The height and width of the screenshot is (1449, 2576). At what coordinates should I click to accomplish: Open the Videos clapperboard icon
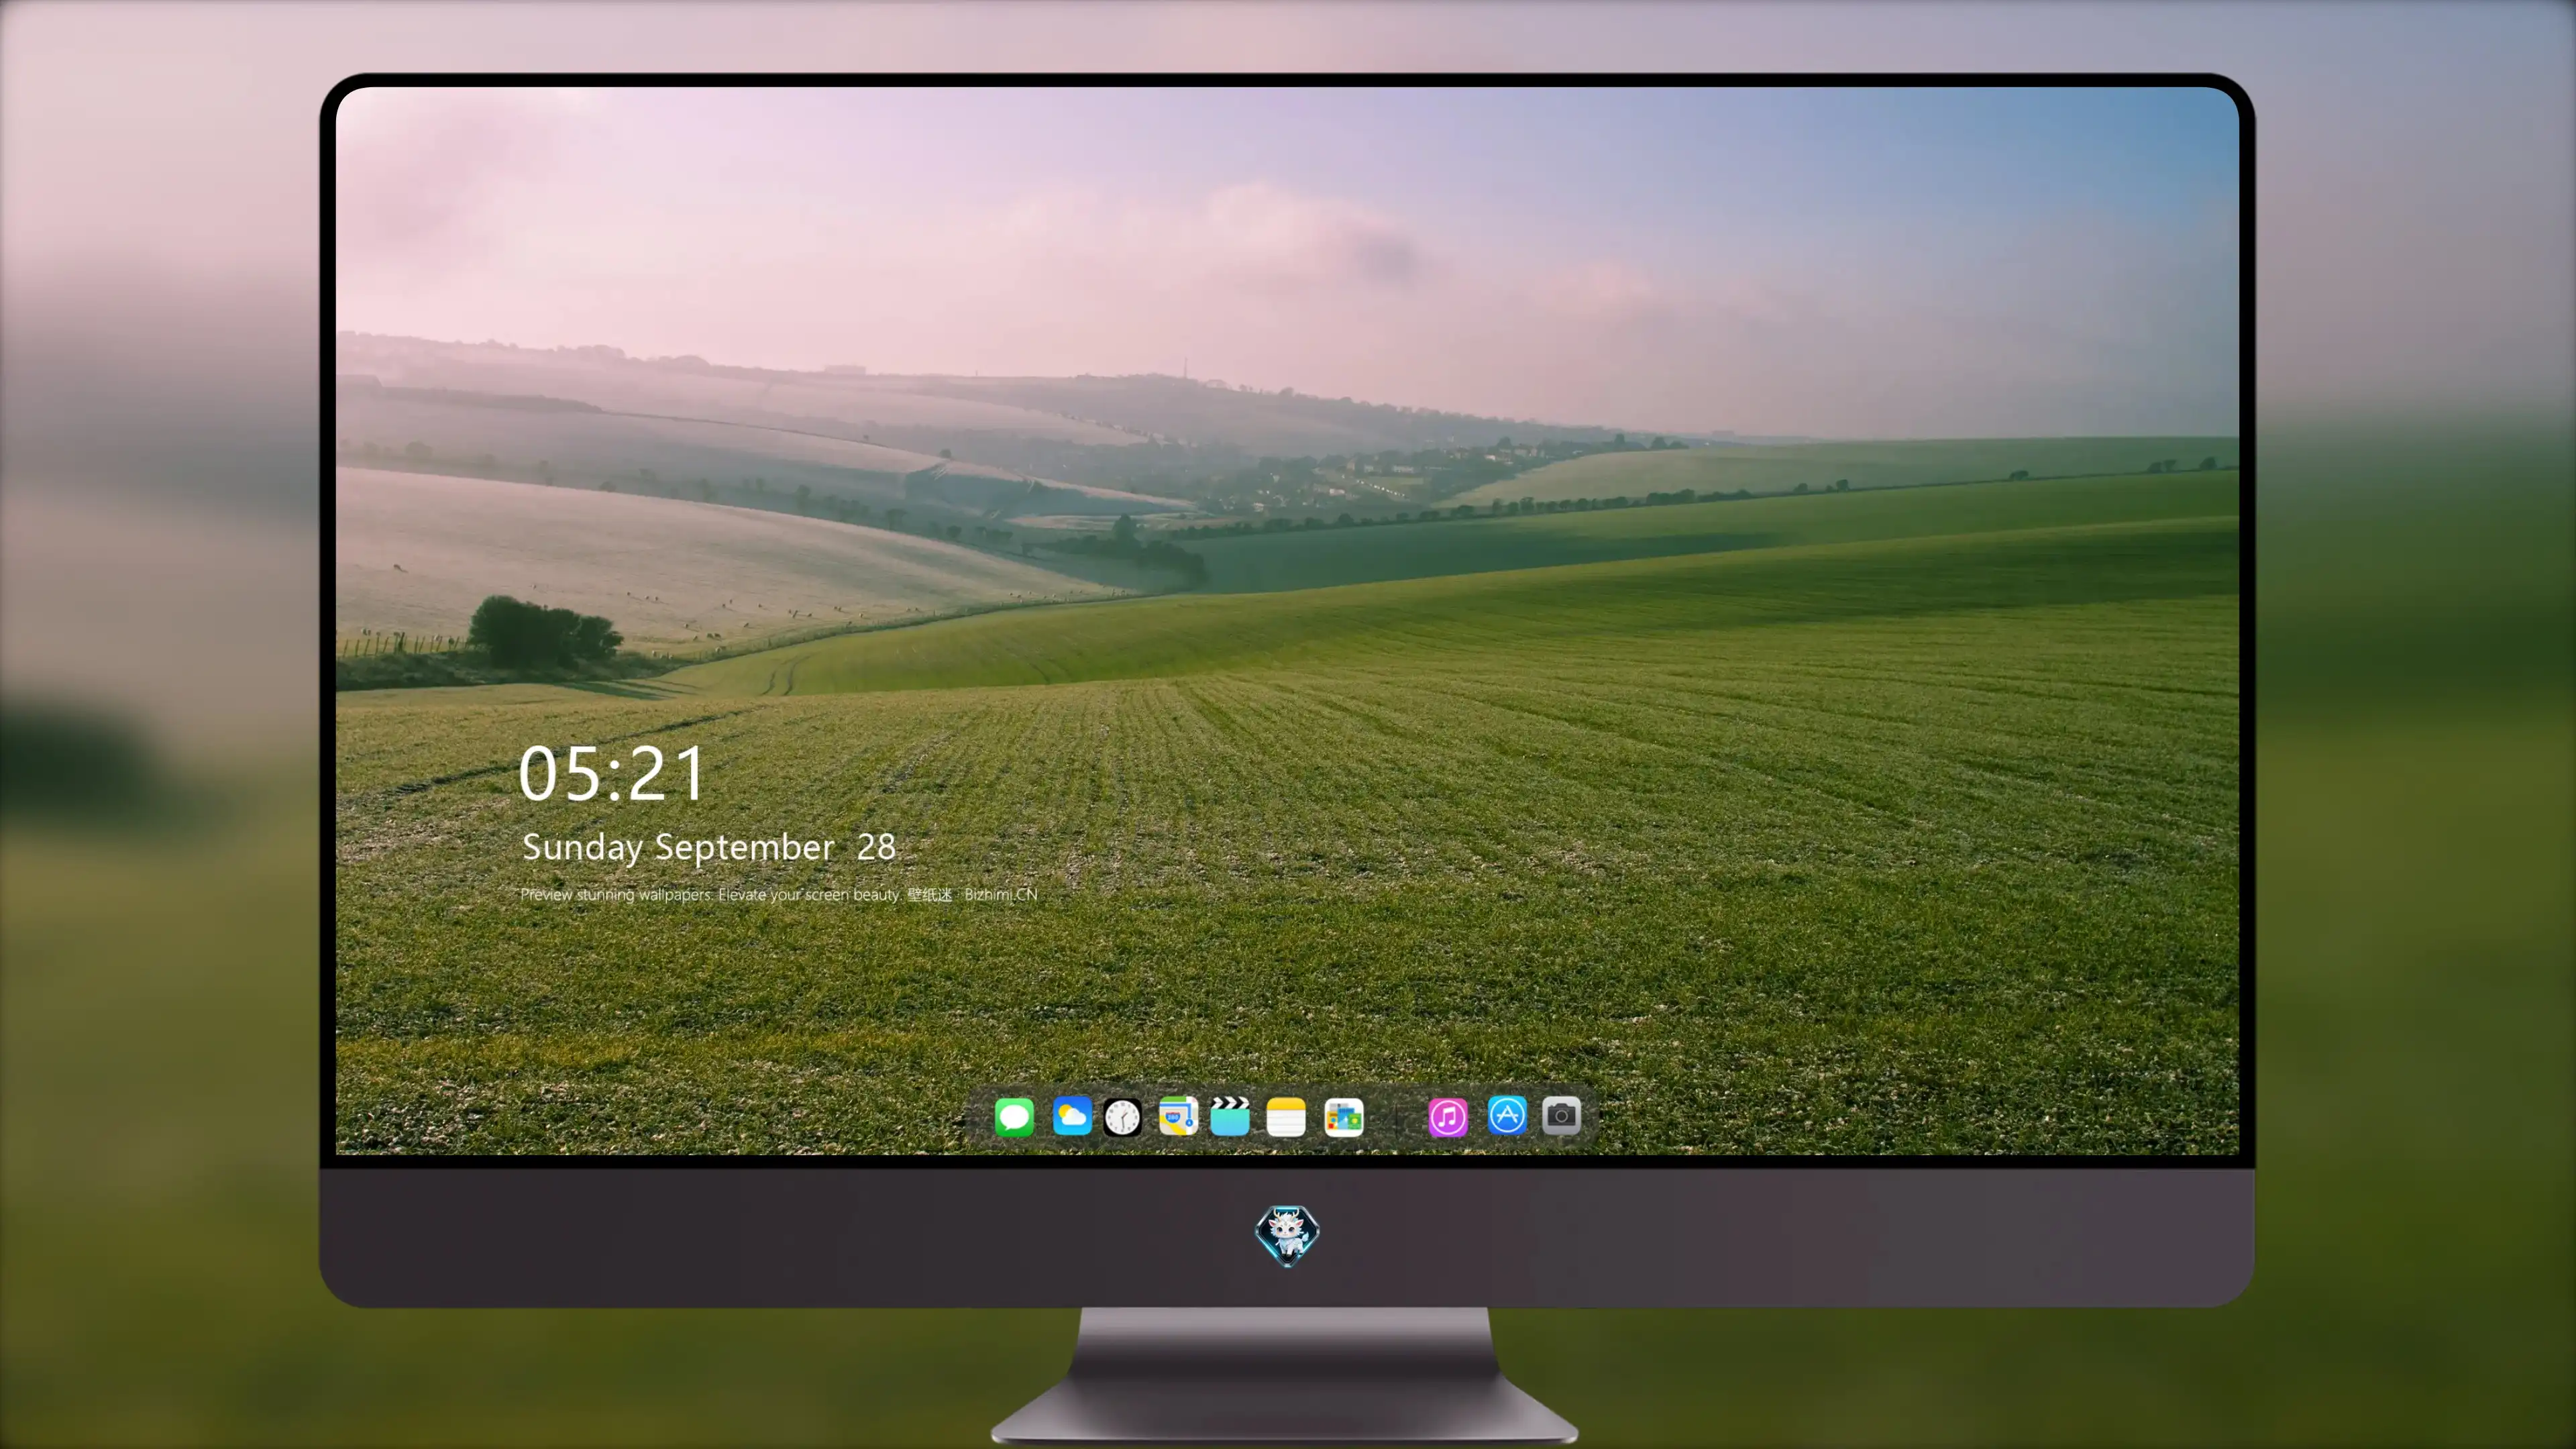[1230, 1116]
